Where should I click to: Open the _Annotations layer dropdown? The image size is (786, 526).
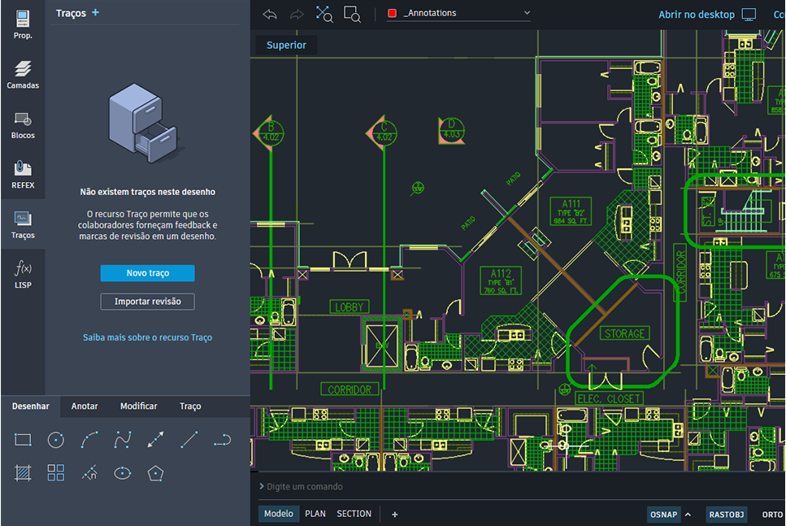458,13
